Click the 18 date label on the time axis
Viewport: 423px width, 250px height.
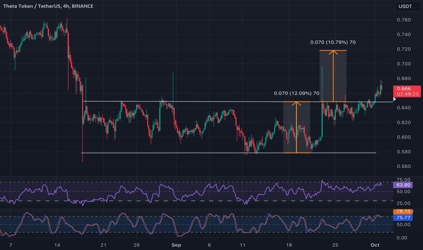pyautogui.click(x=289, y=245)
